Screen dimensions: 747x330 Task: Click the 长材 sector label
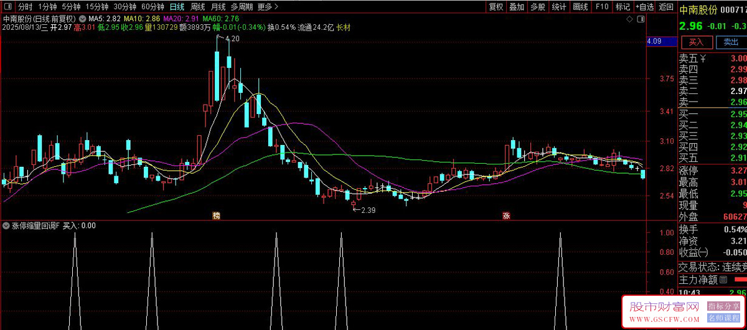tap(344, 27)
